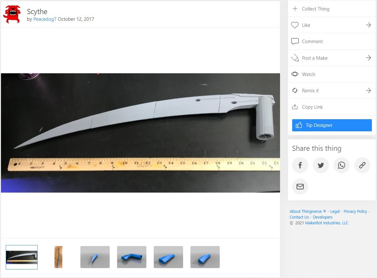Advance to next image in carousel
Image resolution: width=377 pixels, height=278 pixels.
[x=264, y=138]
